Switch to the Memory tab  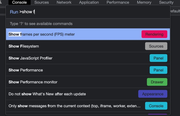point(144,2)
